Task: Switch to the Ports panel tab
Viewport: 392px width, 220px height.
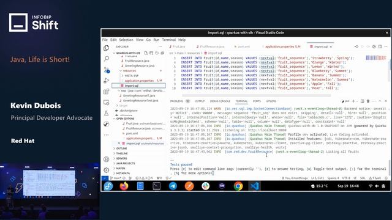Action: click(x=257, y=101)
